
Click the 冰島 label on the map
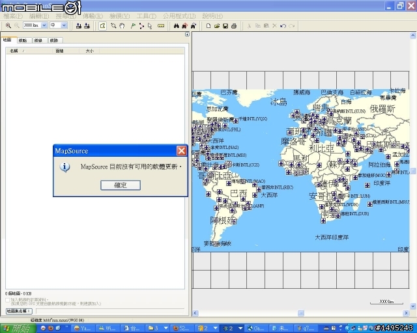279,101
